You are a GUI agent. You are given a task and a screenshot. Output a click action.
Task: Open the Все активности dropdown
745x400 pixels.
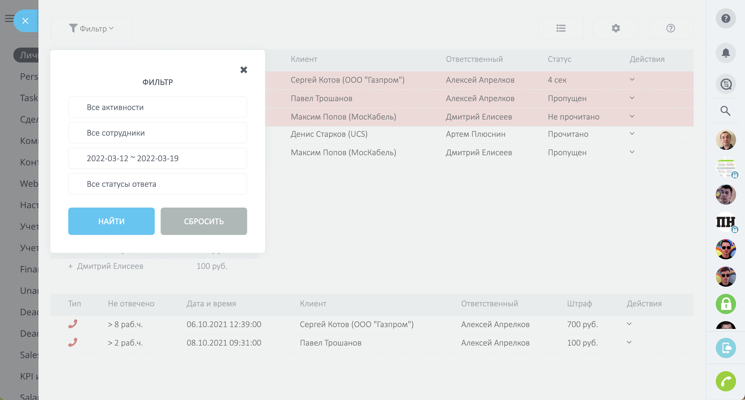pyautogui.click(x=157, y=107)
